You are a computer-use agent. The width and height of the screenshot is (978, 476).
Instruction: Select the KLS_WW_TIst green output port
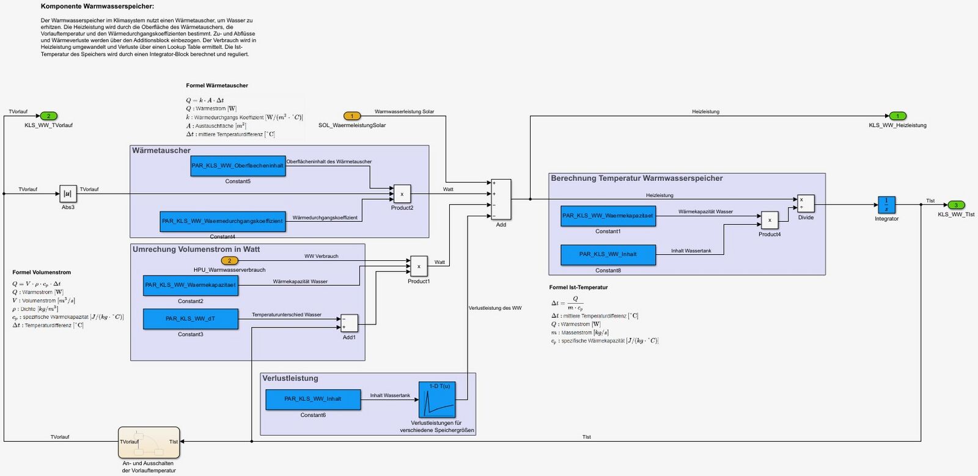956,205
